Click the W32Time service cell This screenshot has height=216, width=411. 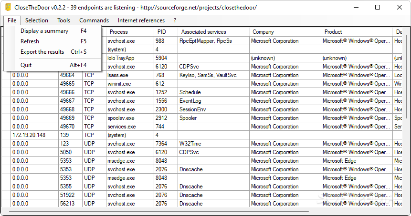point(214,144)
